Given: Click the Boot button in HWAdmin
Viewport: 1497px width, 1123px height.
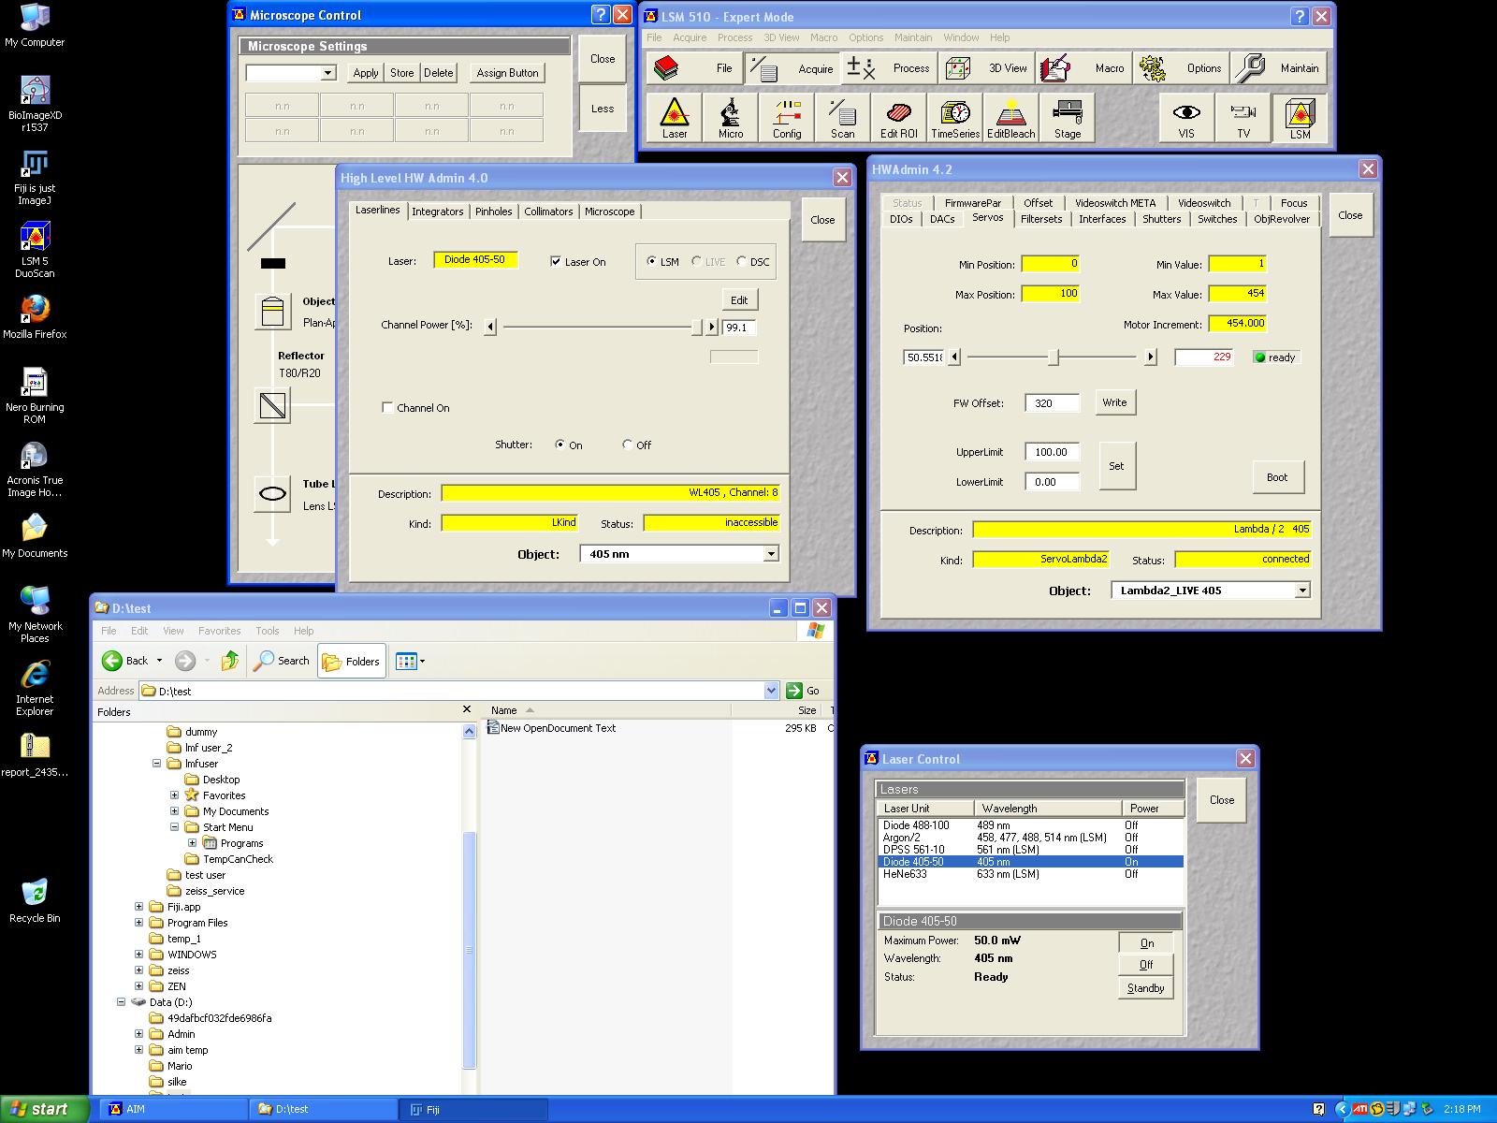Looking at the screenshot, I should 1277,477.
